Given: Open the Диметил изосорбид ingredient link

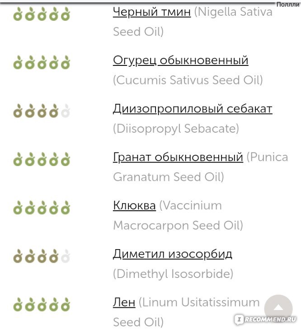Looking at the screenshot, I should click(172, 254).
